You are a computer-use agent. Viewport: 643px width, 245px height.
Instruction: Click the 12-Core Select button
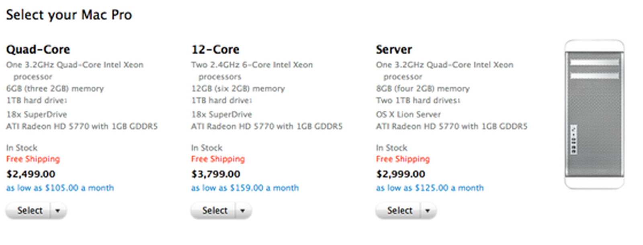(x=215, y=210)
